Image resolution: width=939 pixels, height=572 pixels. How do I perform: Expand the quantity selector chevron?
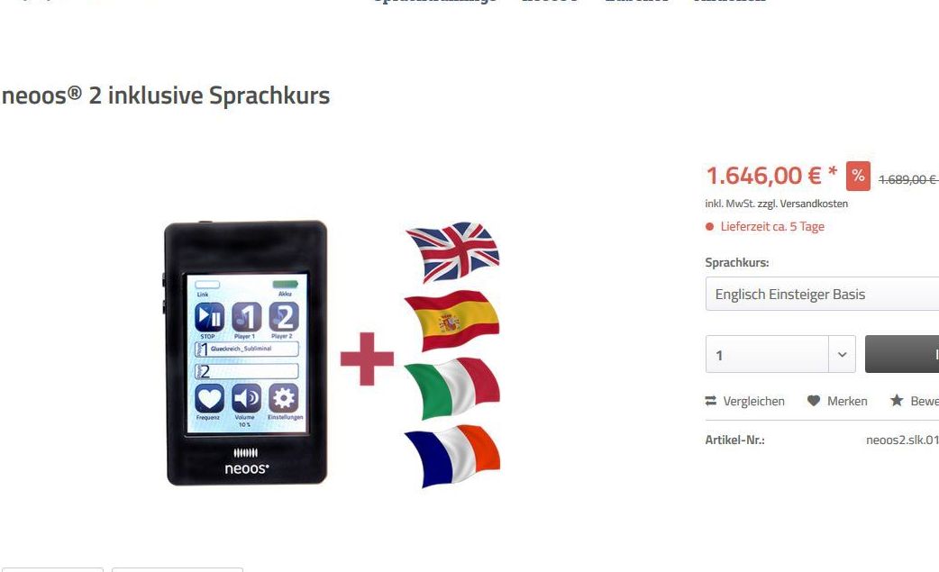(842, 354)
